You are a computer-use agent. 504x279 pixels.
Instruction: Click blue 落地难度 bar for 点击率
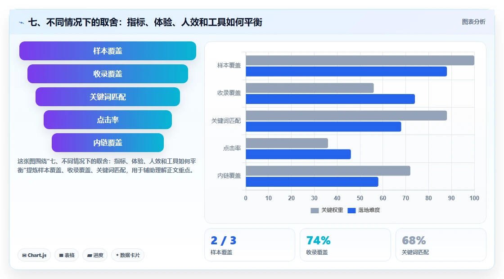298,154
